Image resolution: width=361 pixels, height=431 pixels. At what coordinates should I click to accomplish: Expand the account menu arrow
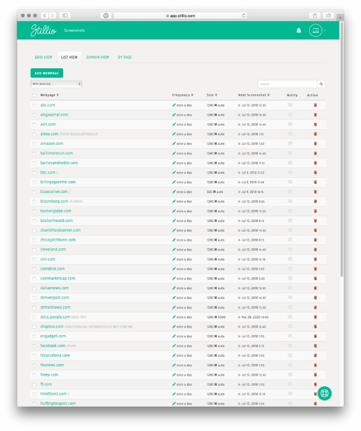325,31
